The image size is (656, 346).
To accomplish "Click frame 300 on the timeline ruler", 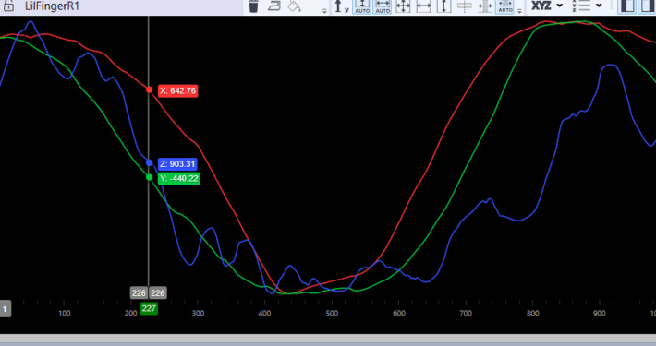I will pos(198,313).
